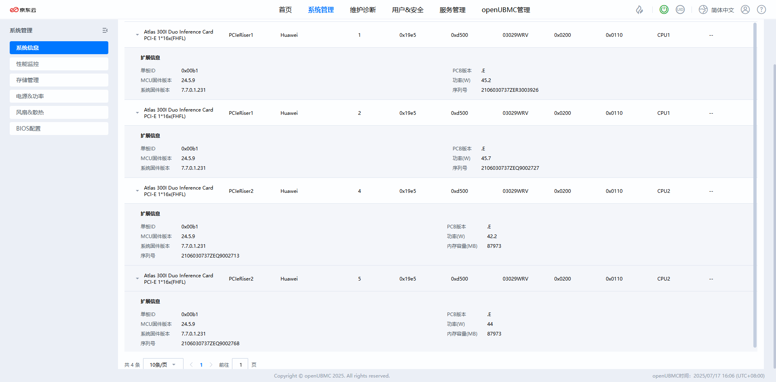Viewport: 776px width, 382px height.
Task: Open the help question mark icon
Action: pos(761,10)
